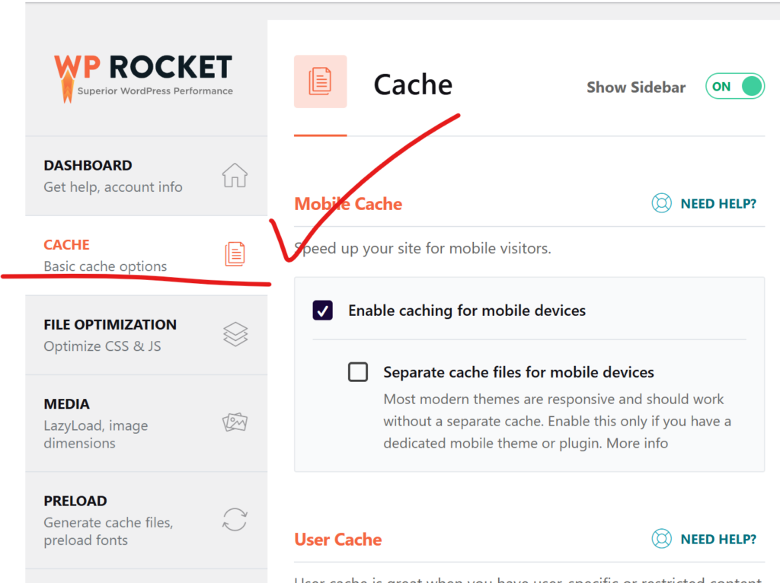This screenshot has width=780, height=583.
Task: Check Separate cache files for mobile devices
Action: (358, 371)
